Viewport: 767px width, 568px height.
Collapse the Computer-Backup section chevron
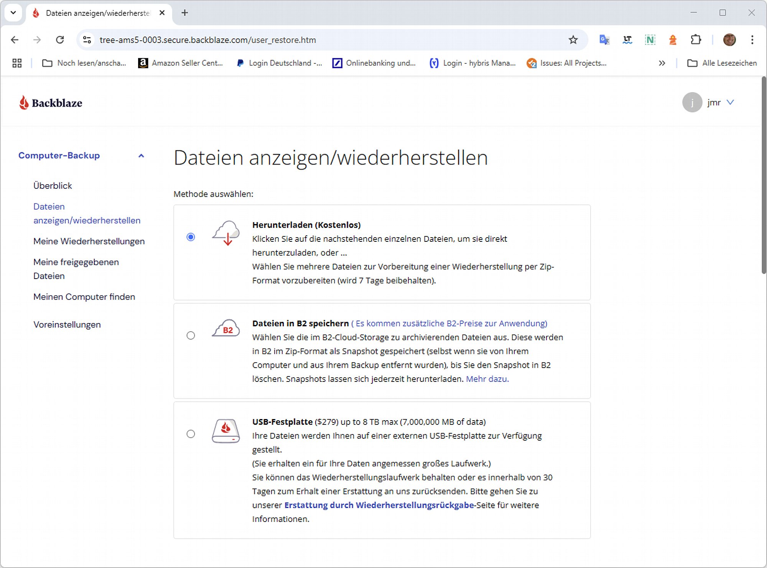pos(141,156)
